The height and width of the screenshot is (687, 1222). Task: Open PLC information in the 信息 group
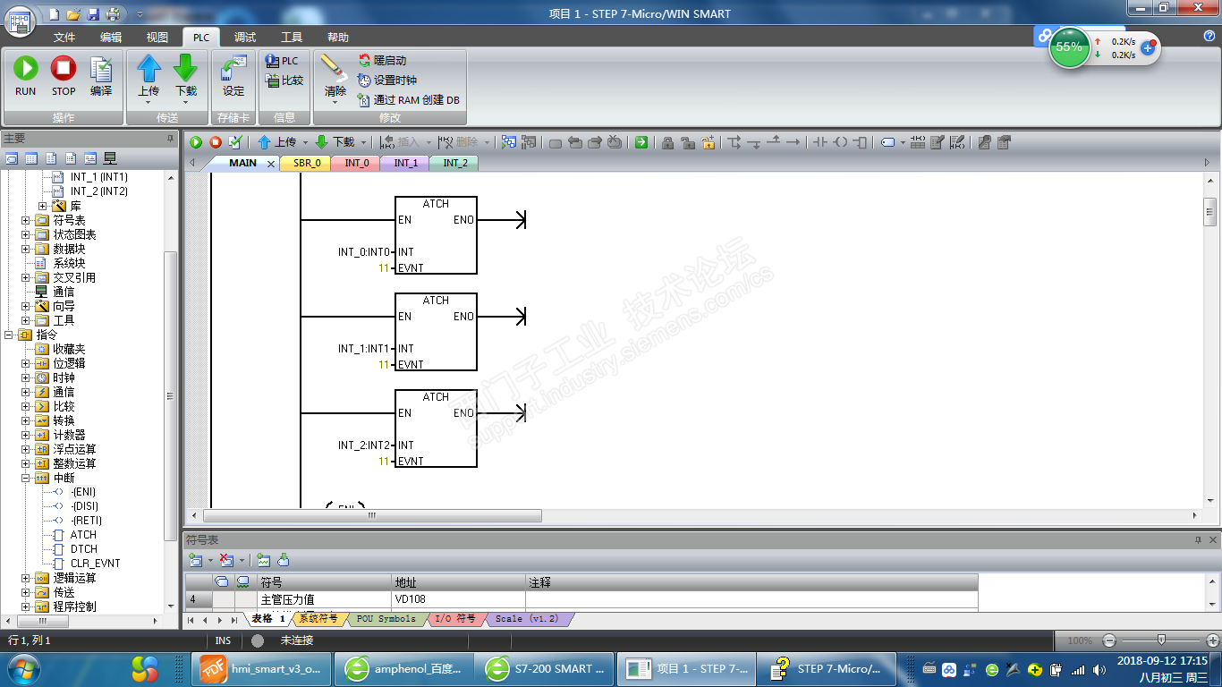coord(283,61)
